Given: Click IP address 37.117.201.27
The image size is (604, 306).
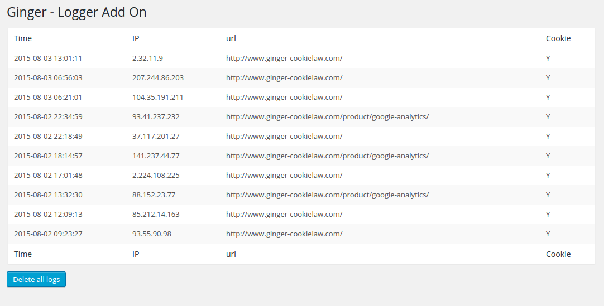Looking at the screenshot, I should coord(156,137).
